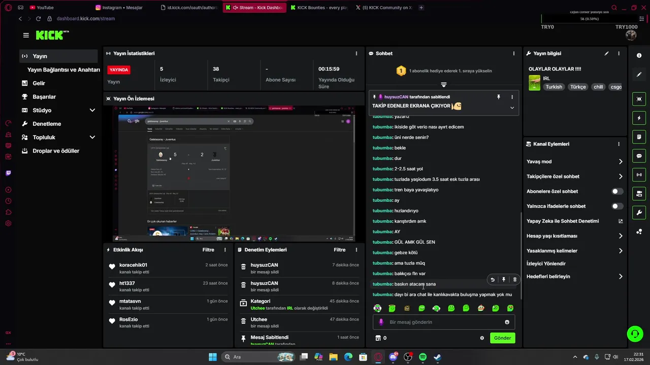Open the hamburger menu next to KICK logo
Viewport: 650px width, 365px height.
tap(26, 35)
